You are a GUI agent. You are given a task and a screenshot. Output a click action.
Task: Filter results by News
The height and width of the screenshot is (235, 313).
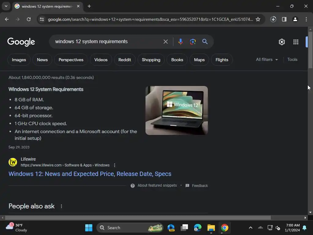(42, 60)
